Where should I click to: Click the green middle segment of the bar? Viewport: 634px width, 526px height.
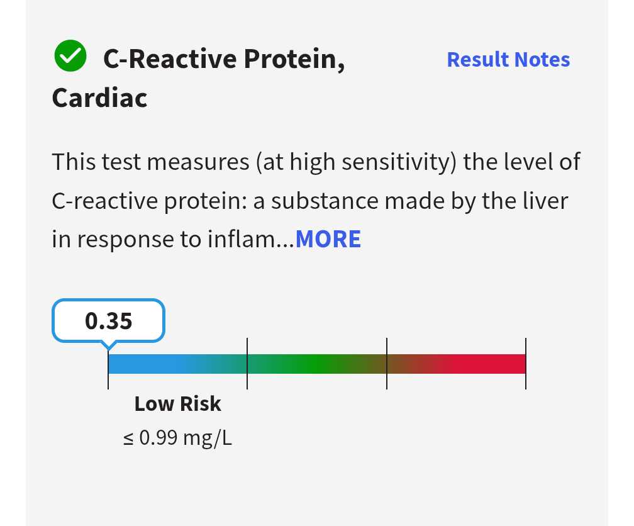pos(314,364)
